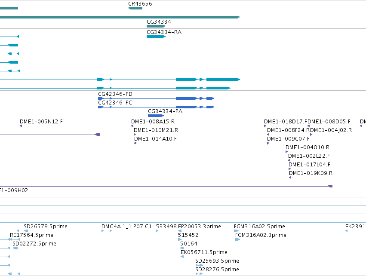Click the DME1-004J02.R feature
The height and width of the screenshot is (276, 366).
(311, 135)
